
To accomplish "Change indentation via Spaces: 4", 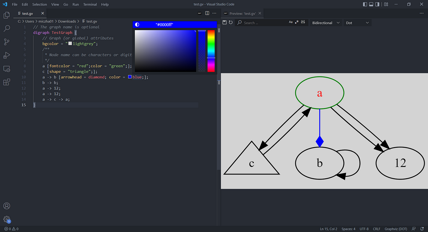I will click(x=349, y=229).
